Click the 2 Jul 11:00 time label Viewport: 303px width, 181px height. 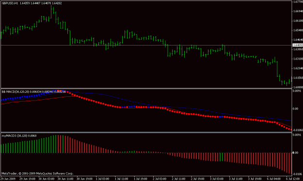click(178, 179)
